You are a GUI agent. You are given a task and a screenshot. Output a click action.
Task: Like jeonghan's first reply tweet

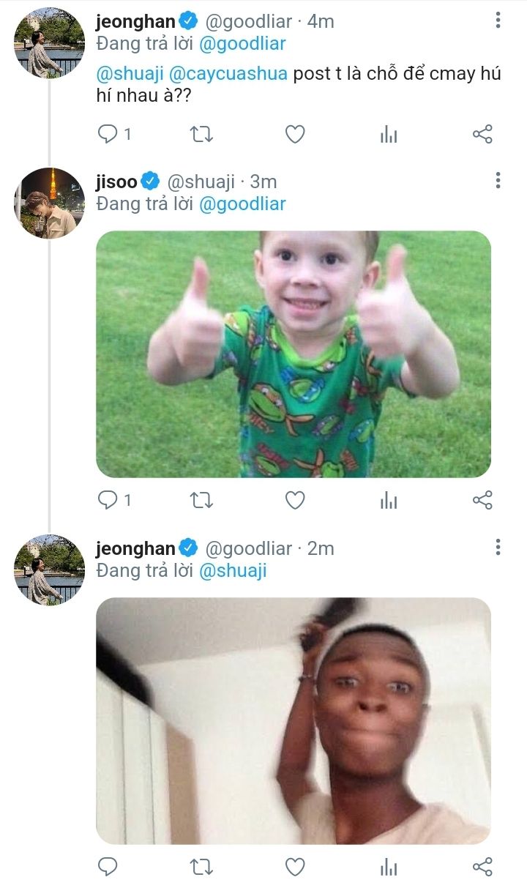coord(294,134)
